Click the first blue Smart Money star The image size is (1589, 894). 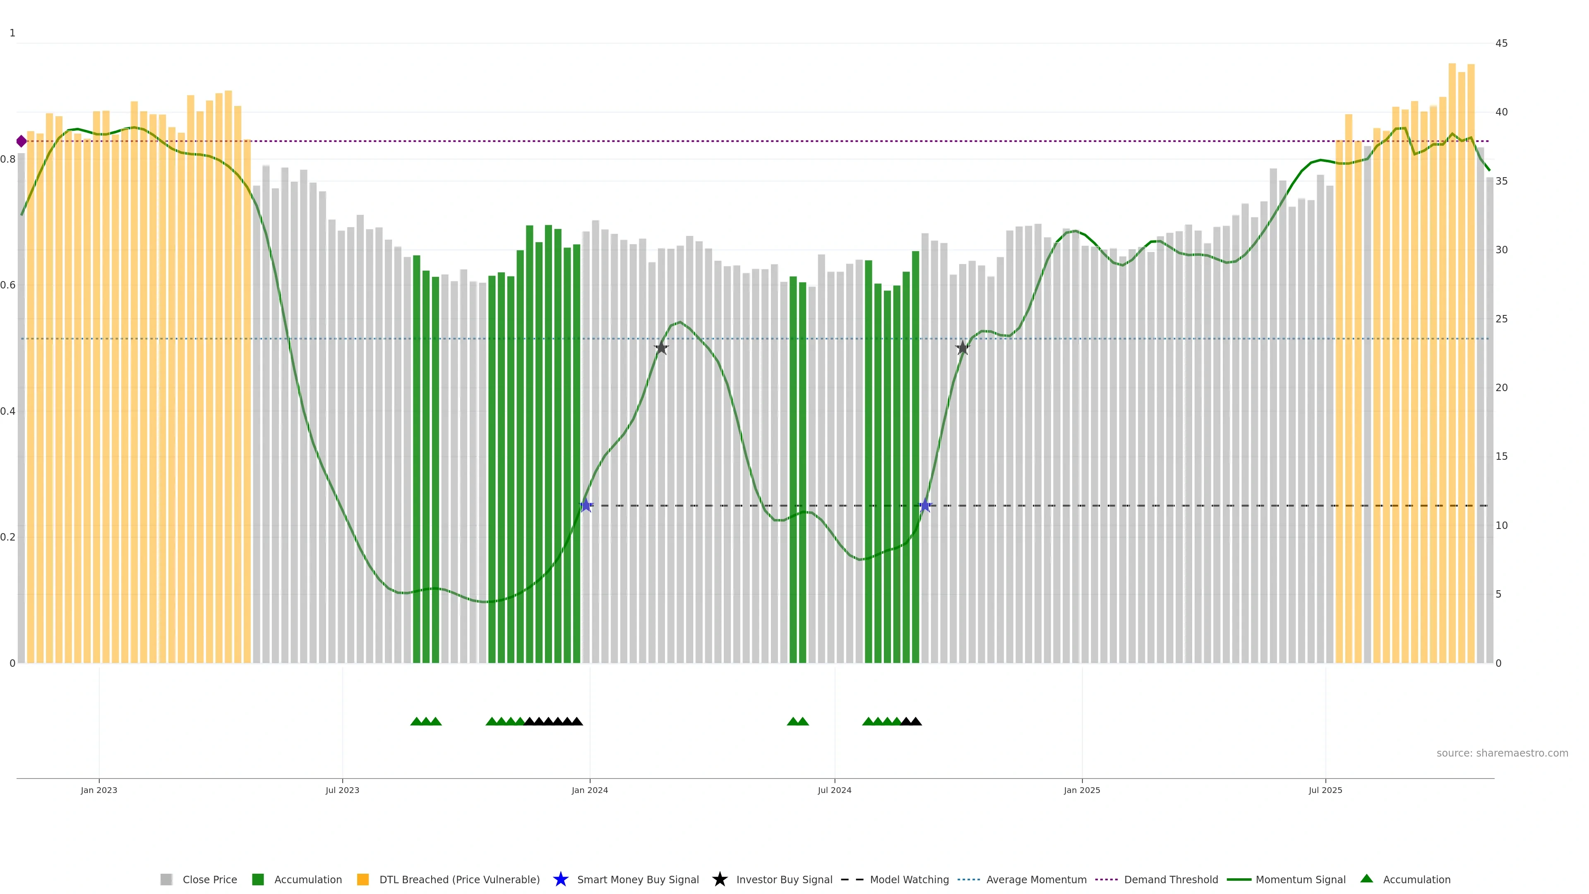(x=586, y=506)
